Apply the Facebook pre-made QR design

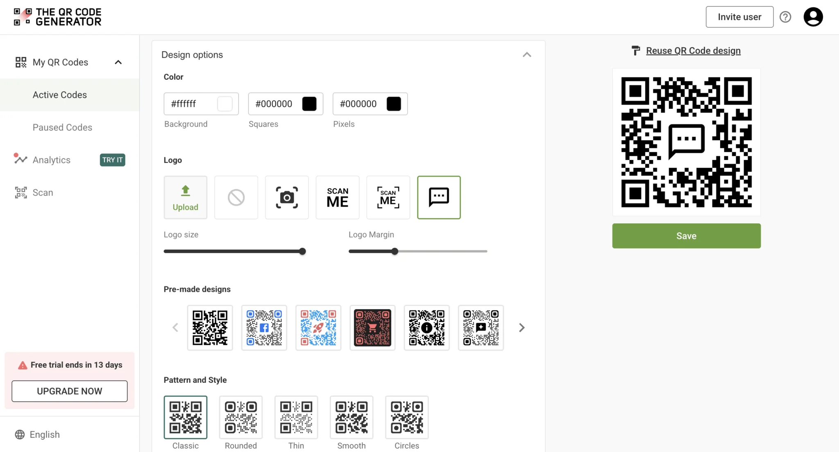264,328
